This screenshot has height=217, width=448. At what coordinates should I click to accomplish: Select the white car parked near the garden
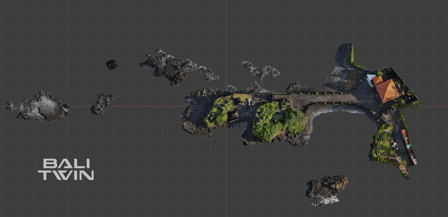coord(394,145)
